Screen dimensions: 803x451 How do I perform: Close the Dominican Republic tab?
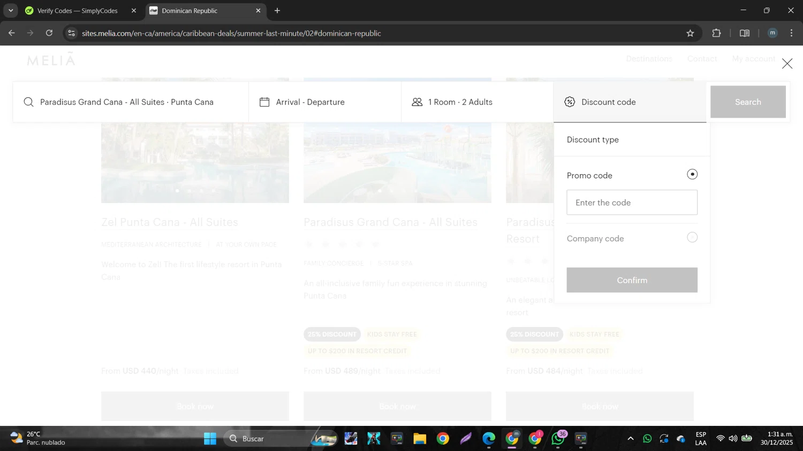(x=258, y=11)
